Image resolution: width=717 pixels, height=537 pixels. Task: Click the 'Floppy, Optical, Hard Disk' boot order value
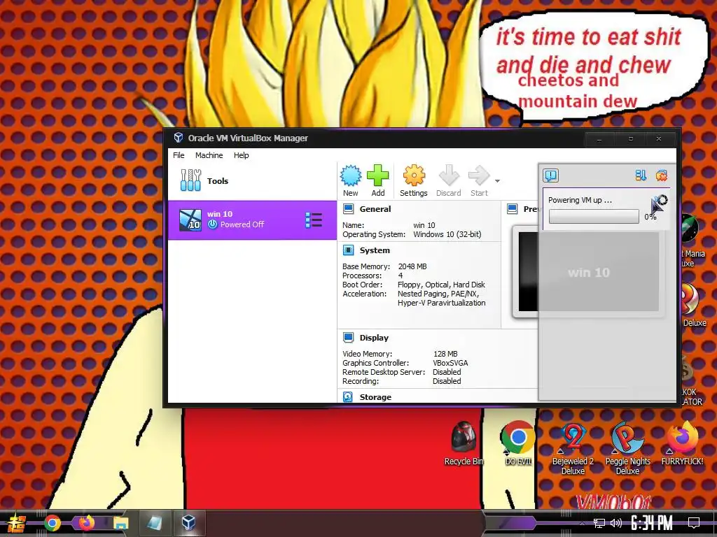click(x=441, y=285)
